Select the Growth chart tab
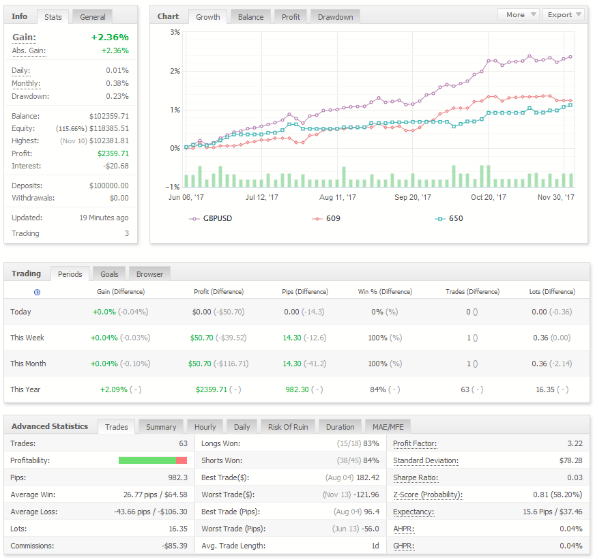The width and height of the screenshot is (595, 560). pos(208,17)
